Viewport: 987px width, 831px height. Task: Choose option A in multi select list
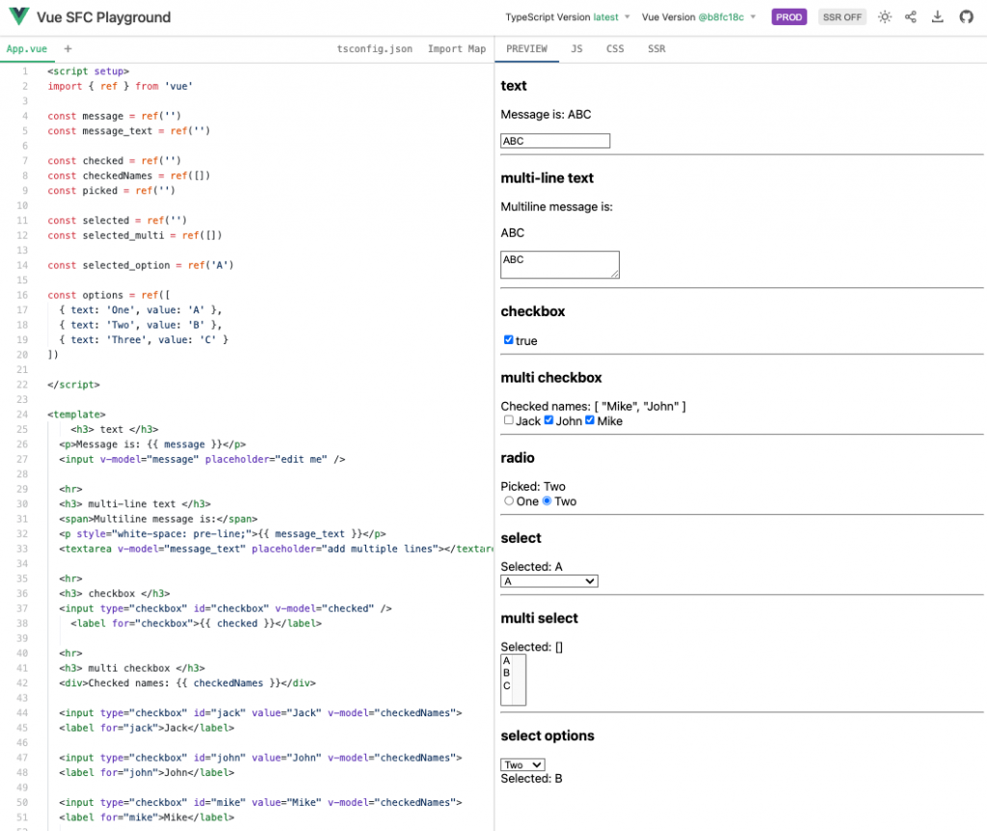[507, 661]
